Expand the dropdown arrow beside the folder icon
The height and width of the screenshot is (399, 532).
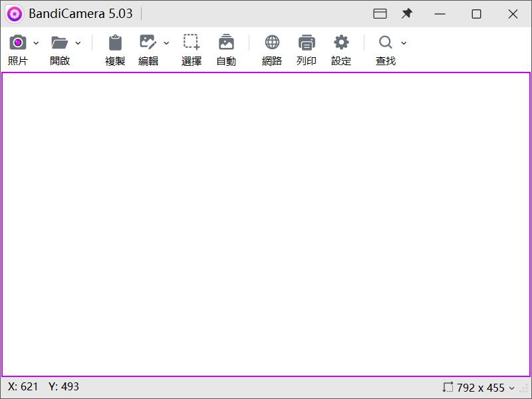tap(78, 43)
